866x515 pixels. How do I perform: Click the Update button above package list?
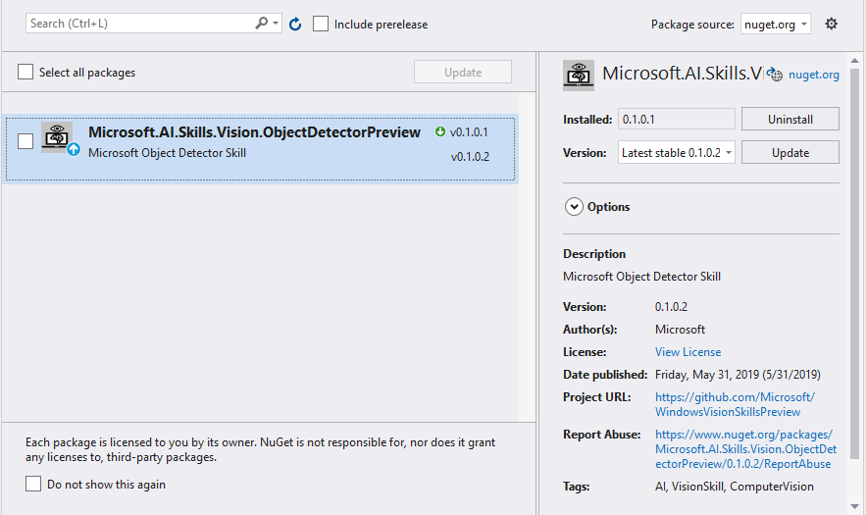point(463,72)
